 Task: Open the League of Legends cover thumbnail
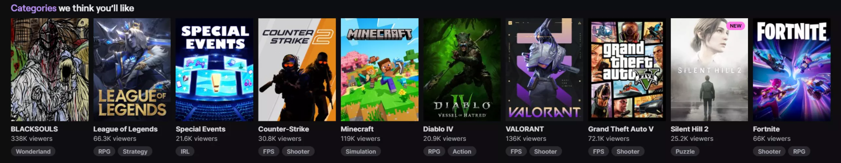(x=132, y=70)
